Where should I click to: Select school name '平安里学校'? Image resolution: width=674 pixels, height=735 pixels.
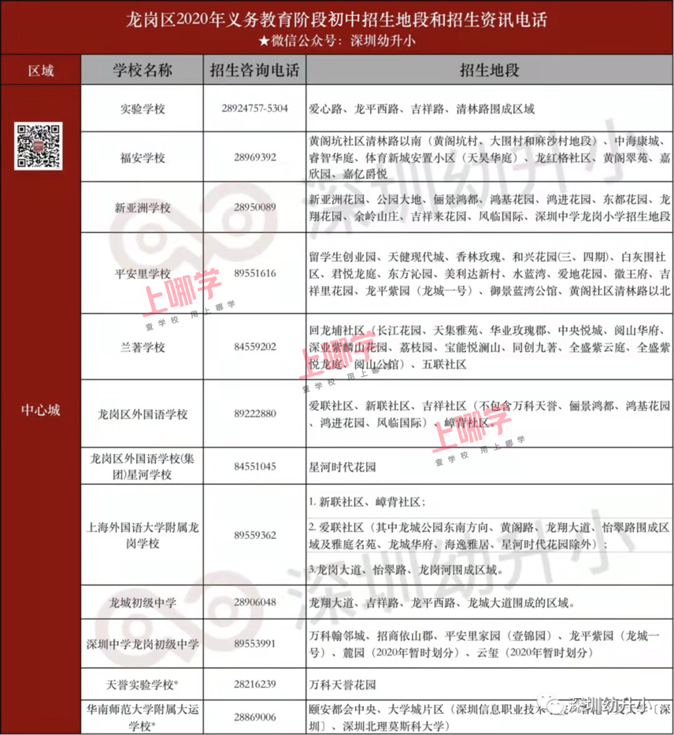143,273
